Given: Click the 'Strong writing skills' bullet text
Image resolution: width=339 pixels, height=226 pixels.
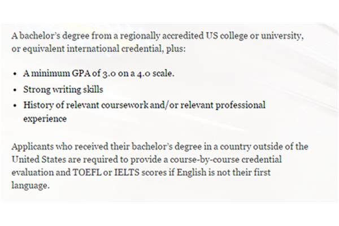Looking at the screenshot, I should pyautogui.click(x=63, y=89).
